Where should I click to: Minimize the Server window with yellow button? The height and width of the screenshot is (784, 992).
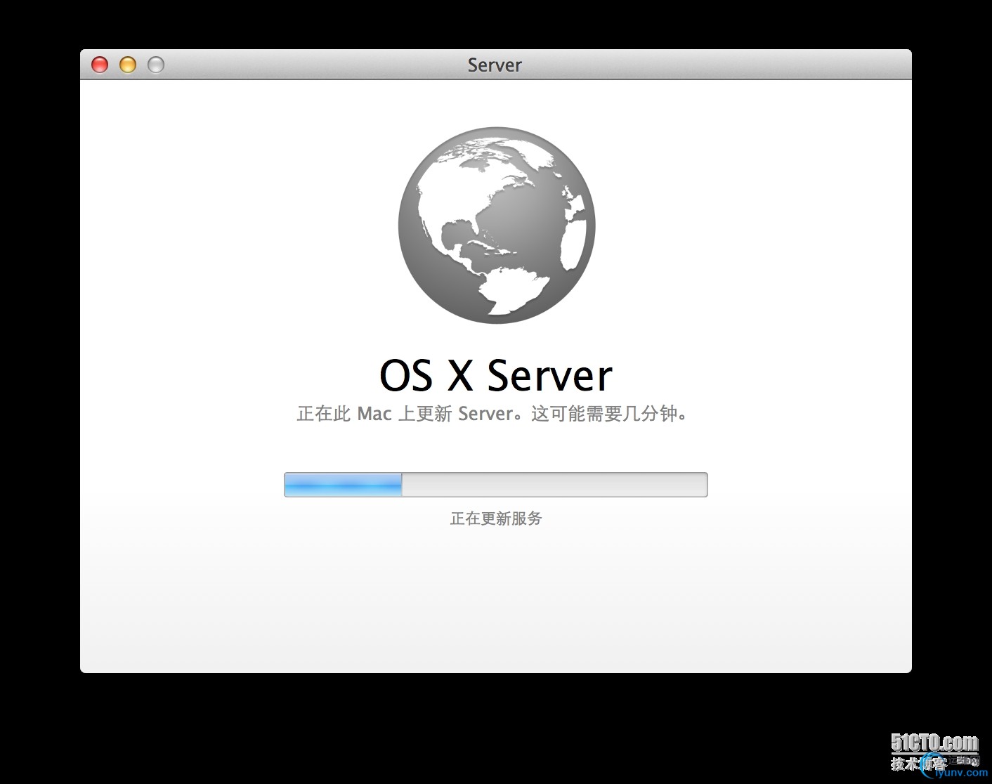pos(128,65)
